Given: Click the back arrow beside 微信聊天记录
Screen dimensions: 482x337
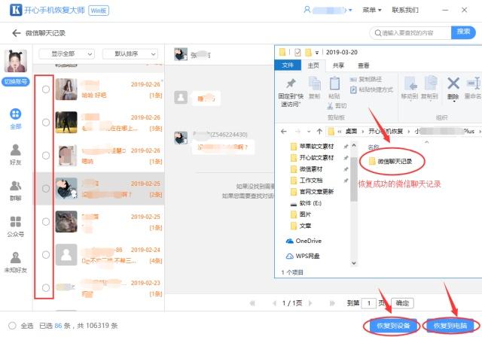Looking at the screenshot, I should point(16,33).
